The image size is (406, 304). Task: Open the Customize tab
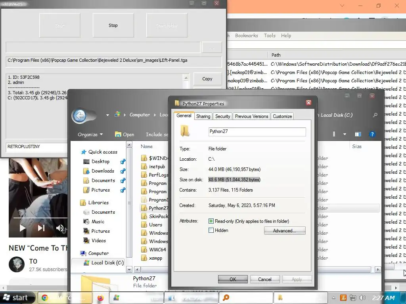(282, 116)
